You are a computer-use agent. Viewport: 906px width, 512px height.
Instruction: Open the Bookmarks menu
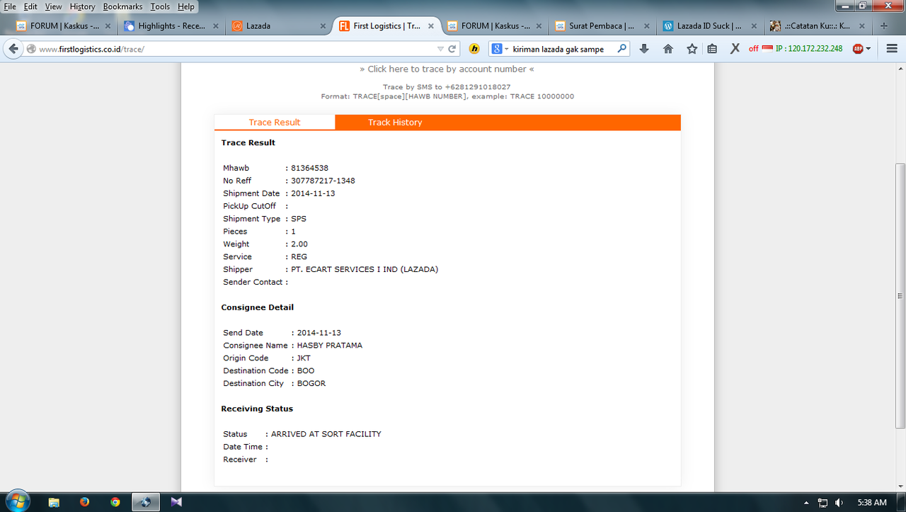pos(122,6)
